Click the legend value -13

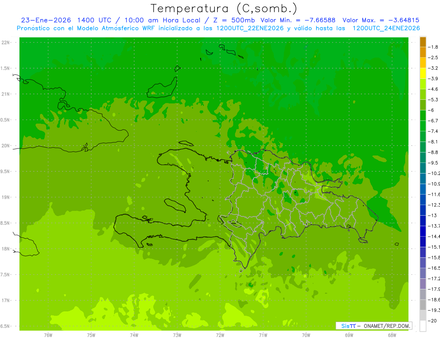click(x=432, y=215)
